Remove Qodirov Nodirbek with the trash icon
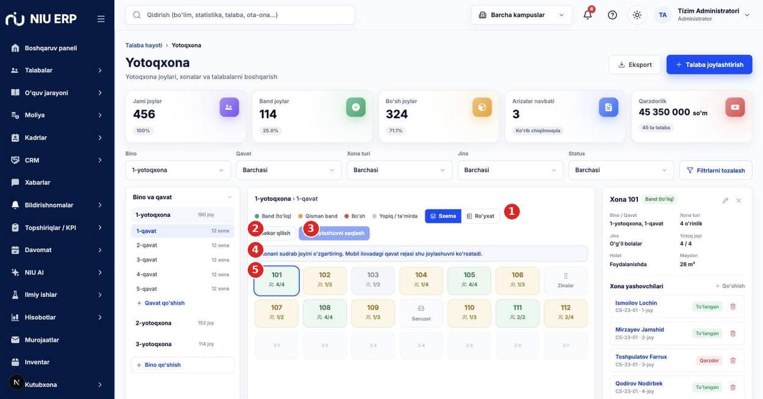The height and width of the screenshot is (399, 763). [x=733, y=387]
